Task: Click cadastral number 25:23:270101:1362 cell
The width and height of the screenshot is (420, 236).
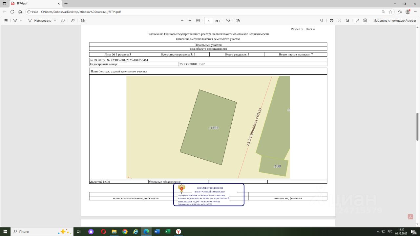Action: [253, 64]
